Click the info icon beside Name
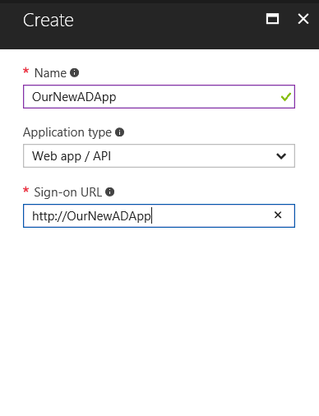Screen dimensions: 319x416 (75, 73)
